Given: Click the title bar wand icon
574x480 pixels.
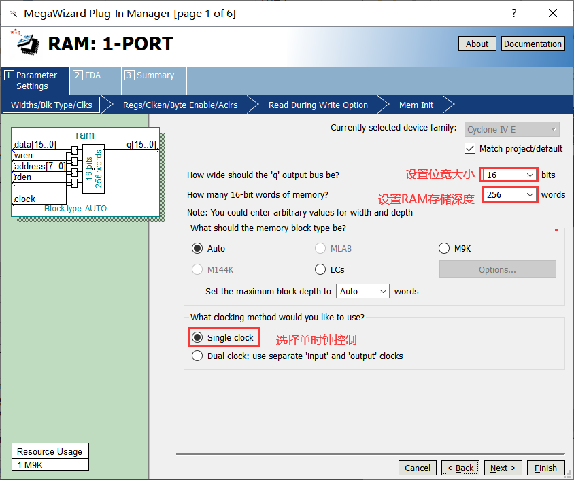Looking at the screenshot, I should point(13,14).
